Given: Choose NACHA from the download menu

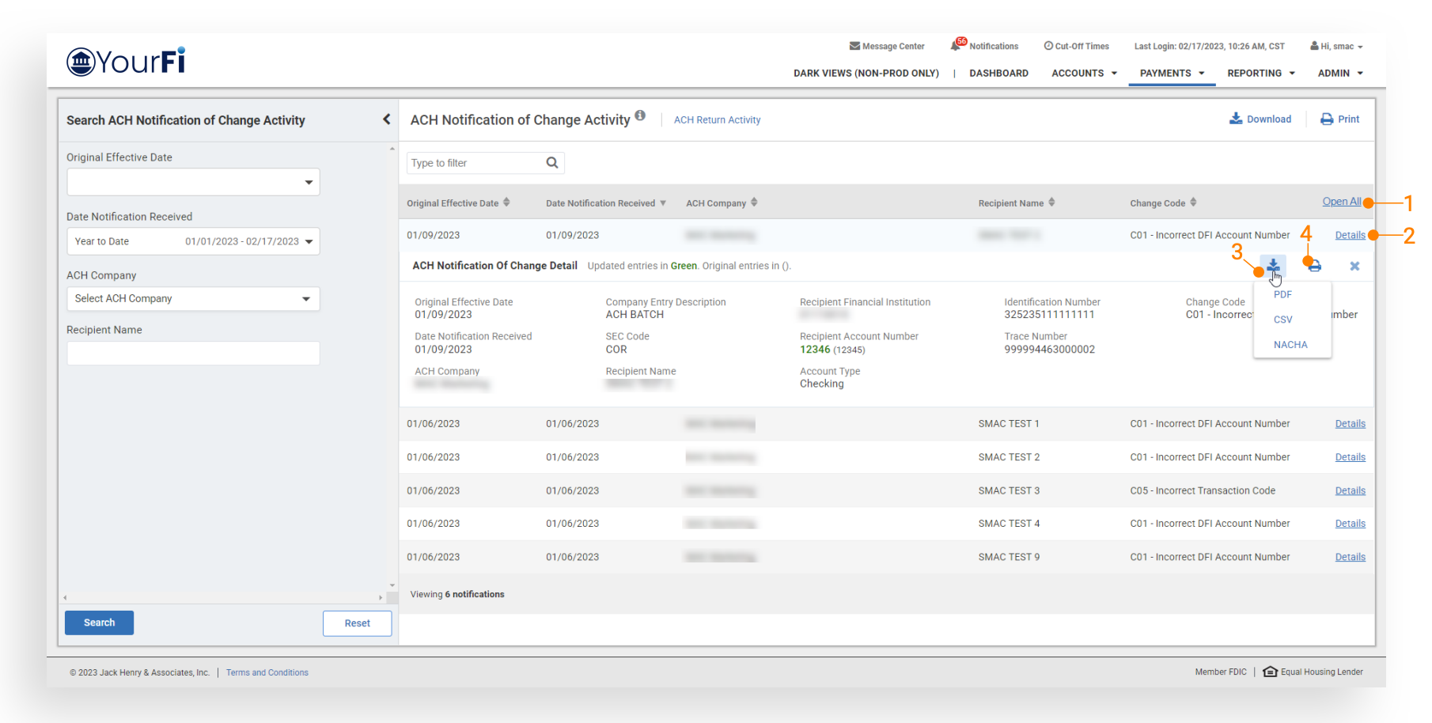Looking at the screenshot, I should pyautogui.click(x=1290, y=345).
